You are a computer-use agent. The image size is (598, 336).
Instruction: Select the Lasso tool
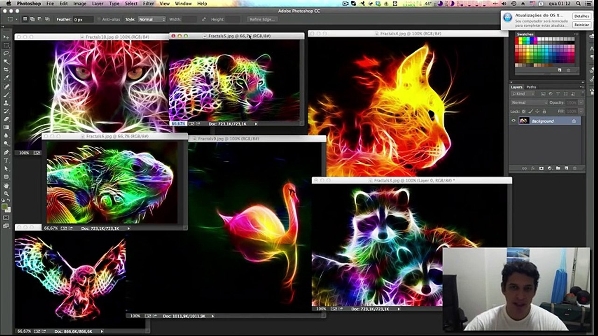click(x=6, y=54)
